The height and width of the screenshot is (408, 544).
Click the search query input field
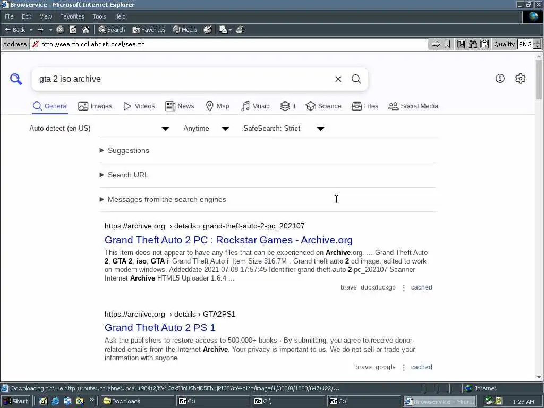point(183,79)
